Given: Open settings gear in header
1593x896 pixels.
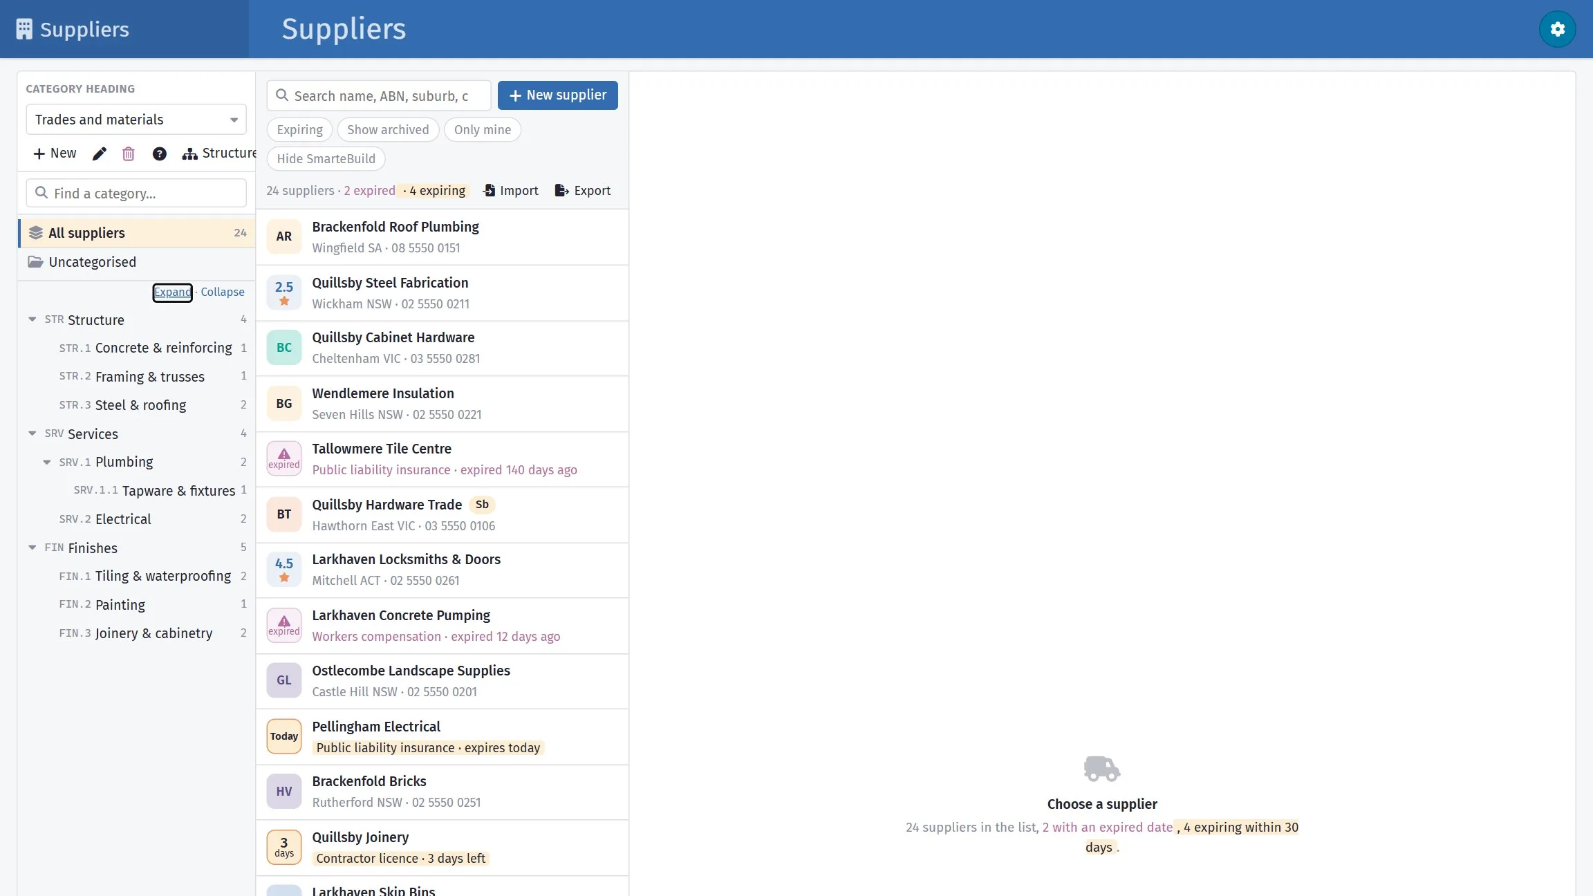Looking at the screenshot, I should coord(1557,29).
